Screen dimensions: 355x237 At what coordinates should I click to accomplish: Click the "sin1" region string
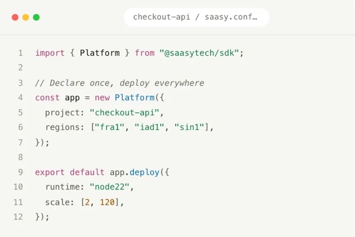(x=189, y=127)
